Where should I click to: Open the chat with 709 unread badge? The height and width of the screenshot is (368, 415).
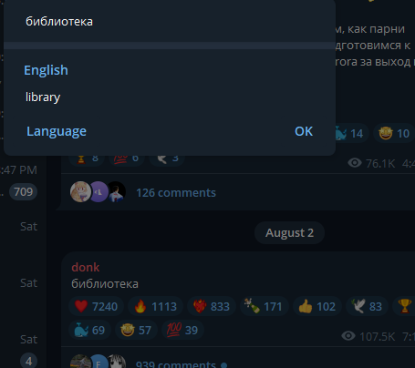tap(24, 192)
